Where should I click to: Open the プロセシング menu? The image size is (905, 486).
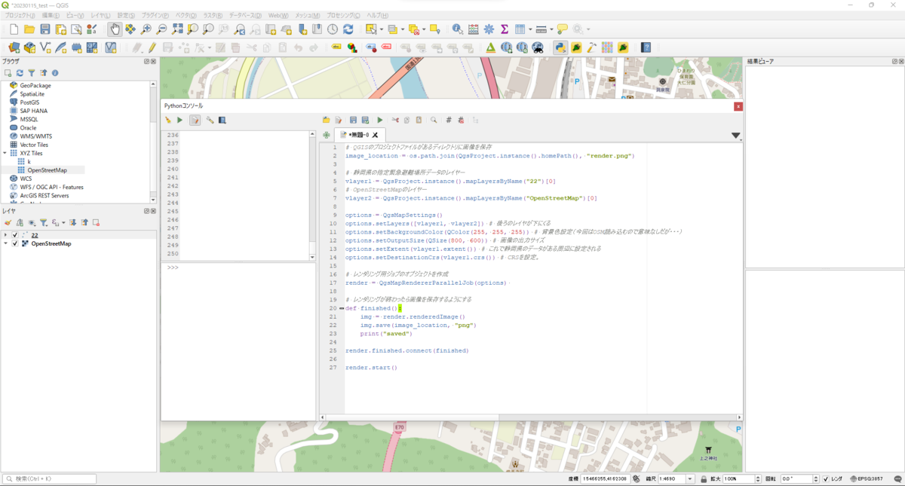[x=343, y=15]
